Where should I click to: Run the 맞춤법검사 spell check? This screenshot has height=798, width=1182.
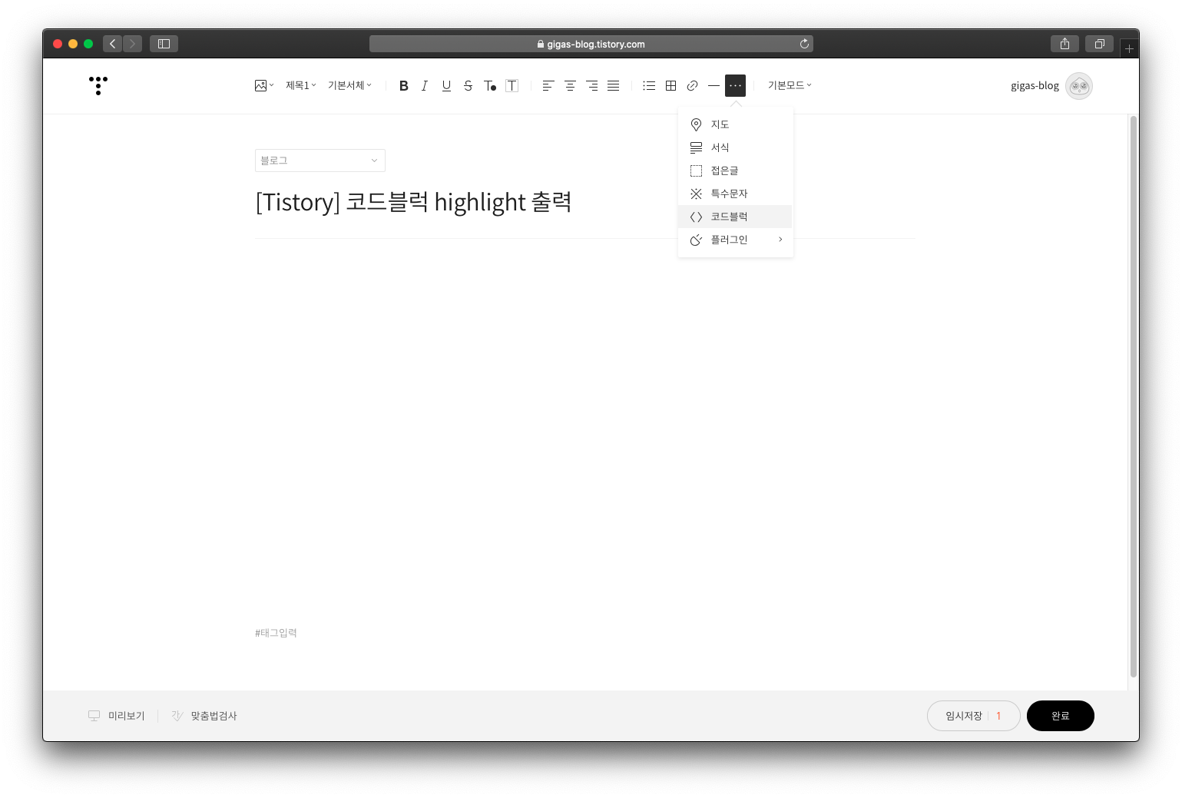(204, 716)
